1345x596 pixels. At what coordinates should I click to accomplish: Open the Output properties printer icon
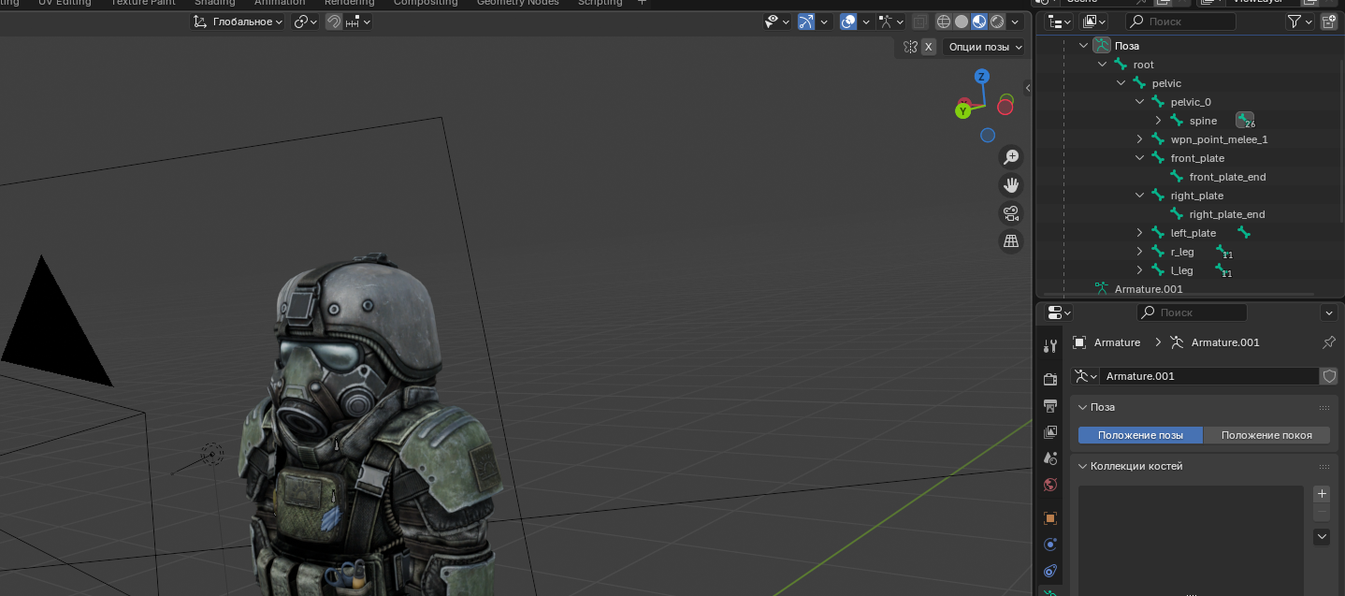coord(1050,405)
